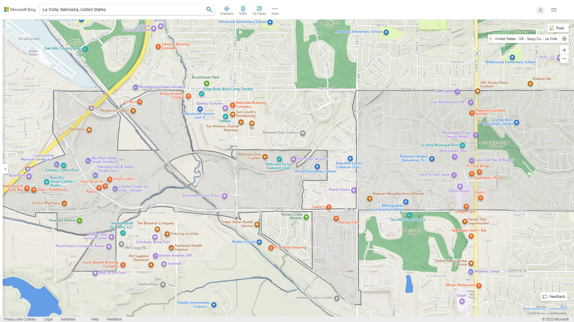Collapse the left side panel arrow
This screenshot has width=574, height=322.
pyautogui.click(x=5, y=169)
